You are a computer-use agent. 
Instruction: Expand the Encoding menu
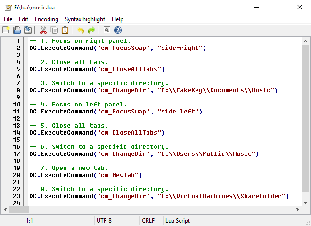point(47,19)
